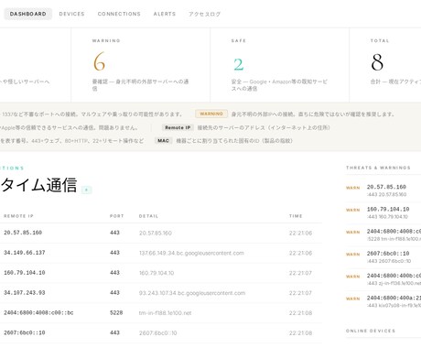The height and width of the screenshot is (348, 421).
Task: Click the orange WARNING legend badge
Action: point(211,114)
